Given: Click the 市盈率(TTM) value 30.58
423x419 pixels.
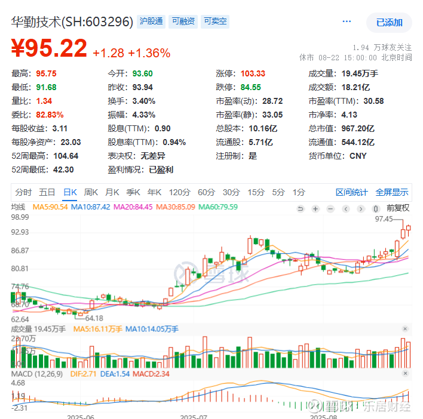Looking at the screenshot, I should point(373,101).
